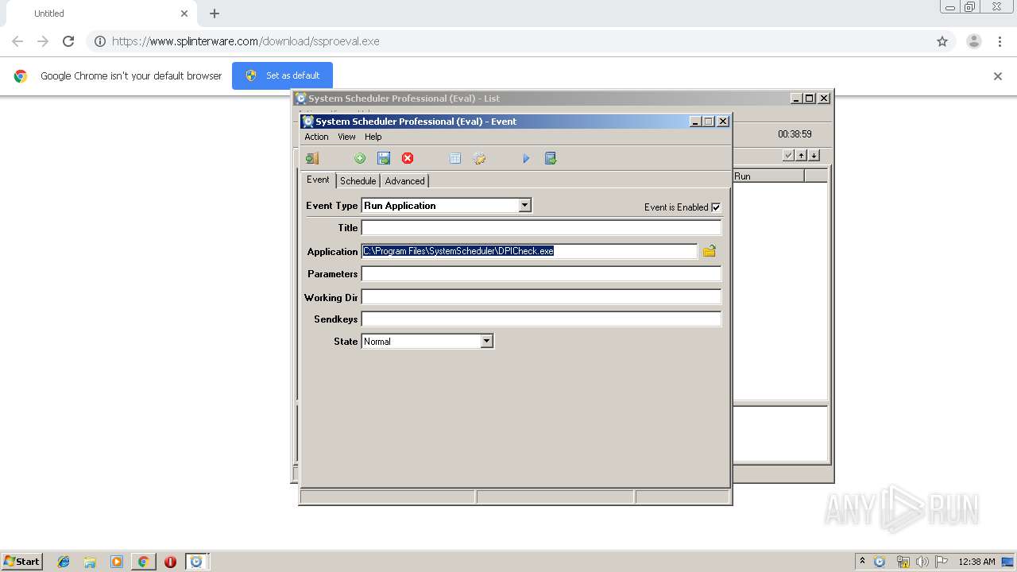This screenshot has height=572, width=1017.
Task: Click the Sendkeys input field
Action: pos(541,319)
